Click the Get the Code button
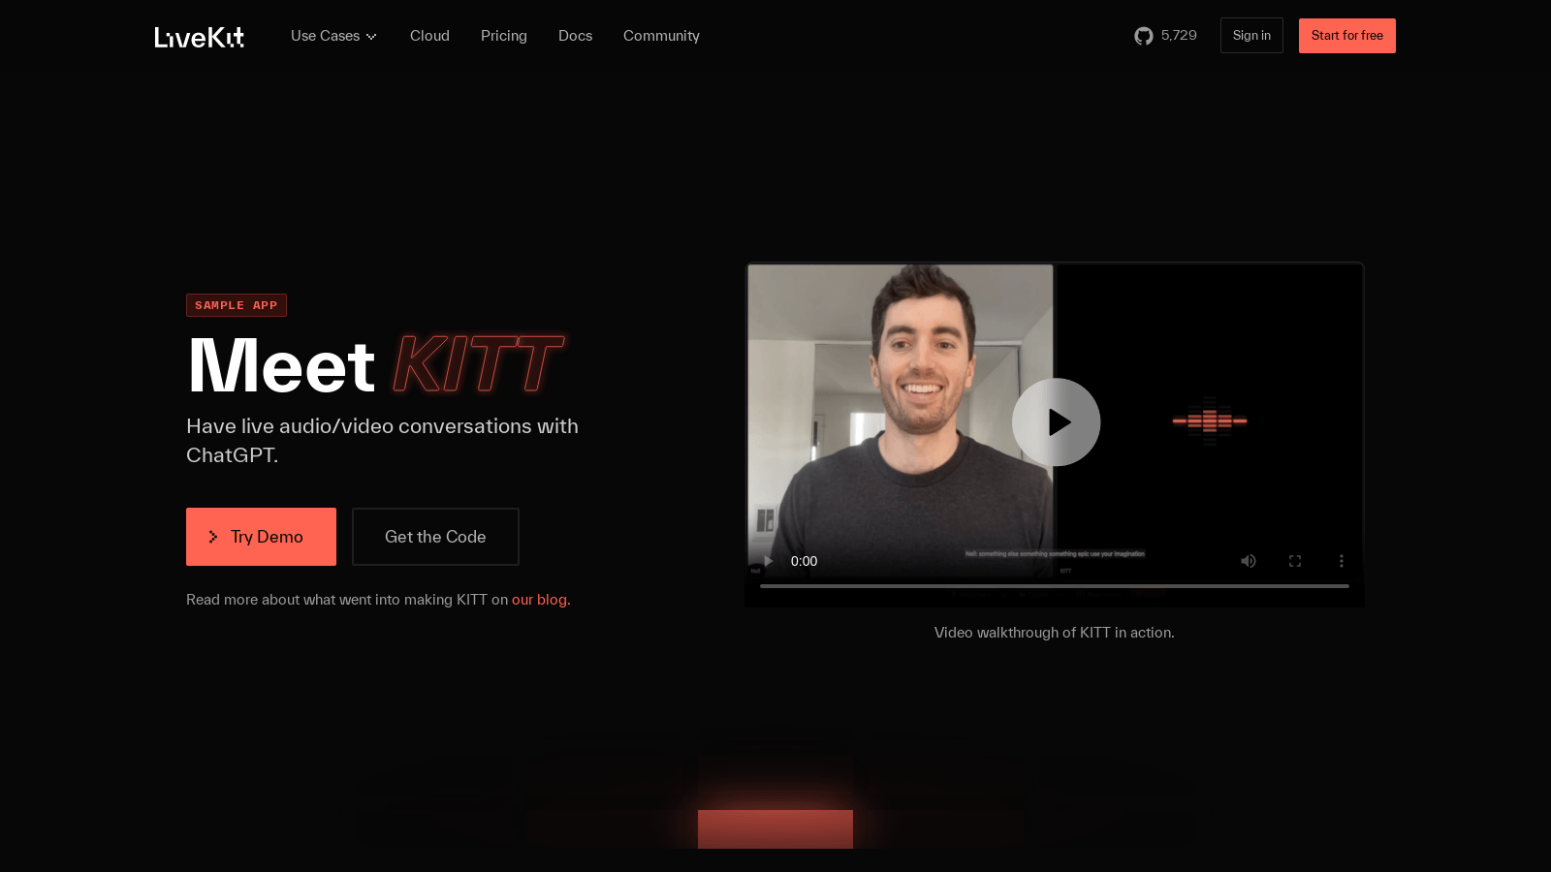Viewport: 1551px width, 872px height. click(435, 537)
